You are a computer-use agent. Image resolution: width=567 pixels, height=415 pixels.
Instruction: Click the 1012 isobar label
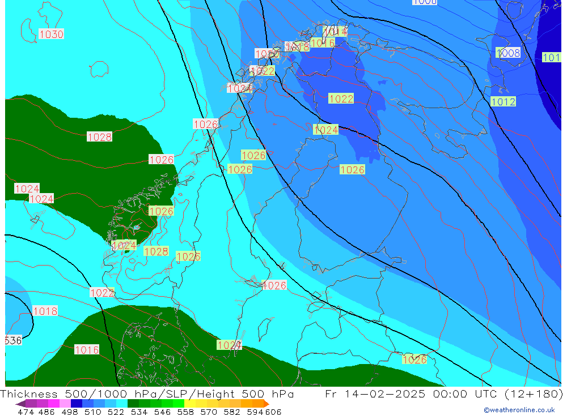click(503, 102)
